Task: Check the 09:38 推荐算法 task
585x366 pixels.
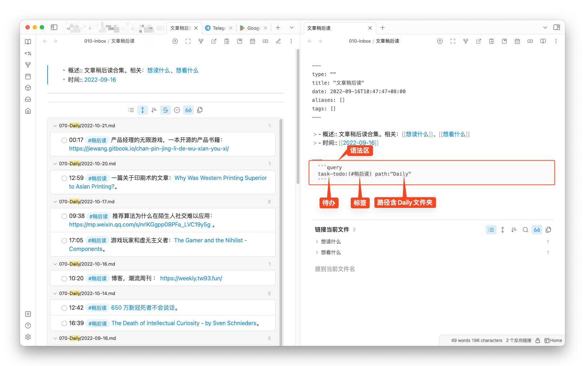Action: (64, 216)
